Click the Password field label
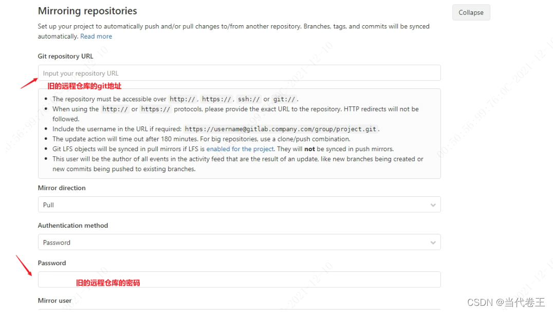 [52, 263]
